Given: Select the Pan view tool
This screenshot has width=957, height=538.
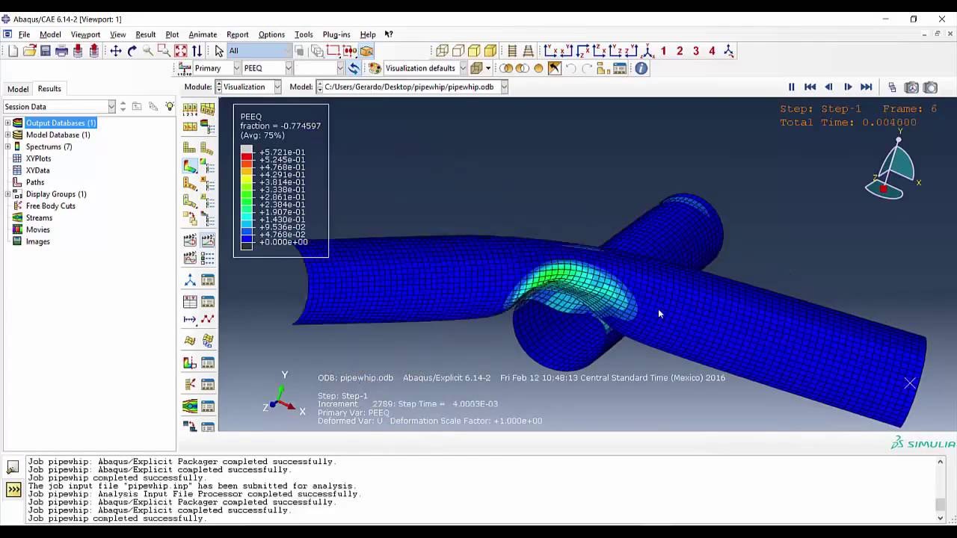Looking at the screenshot, I should coord(116,51).
